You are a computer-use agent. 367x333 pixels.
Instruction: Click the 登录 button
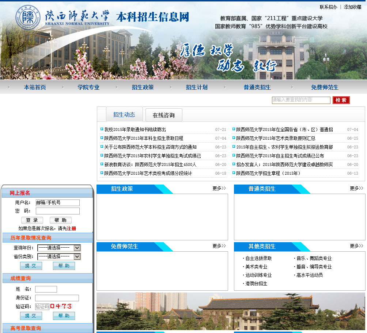(x=32, y=220)
